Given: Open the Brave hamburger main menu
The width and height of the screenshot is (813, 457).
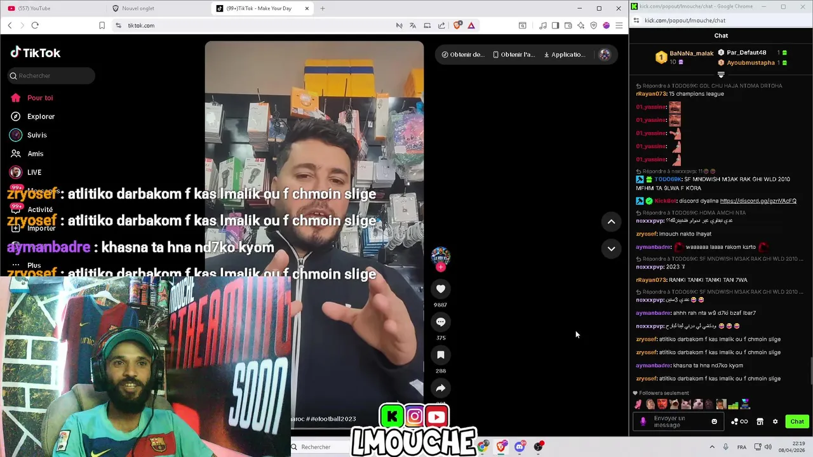Looking at the screenshot, I should point(619,25).
